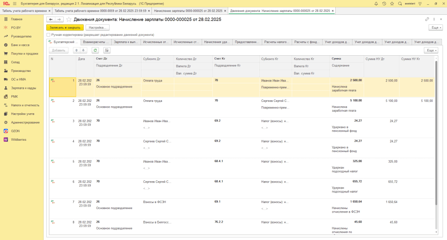Open favorites star icon in title bar
This screenshot has width=447, height=240.
tap(392, 3)
